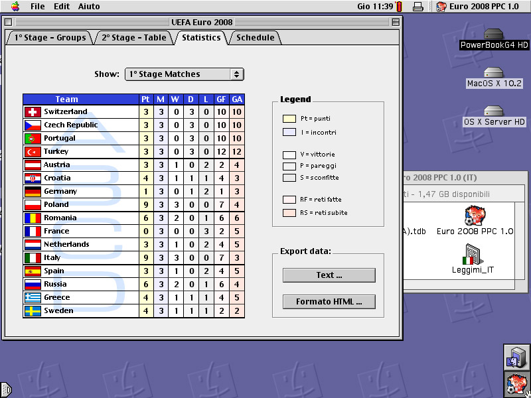Click the Poland flag icon
531x398 pixels.
33,205
